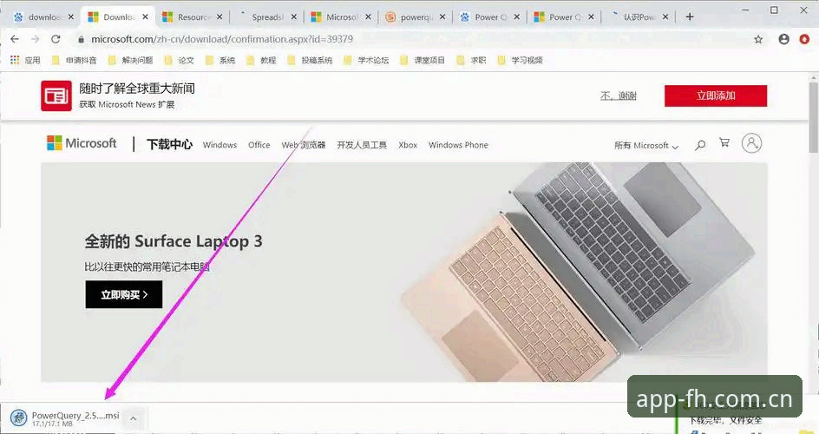
Task: Bookmark this page with the star icon
Action: click(758, 39)
